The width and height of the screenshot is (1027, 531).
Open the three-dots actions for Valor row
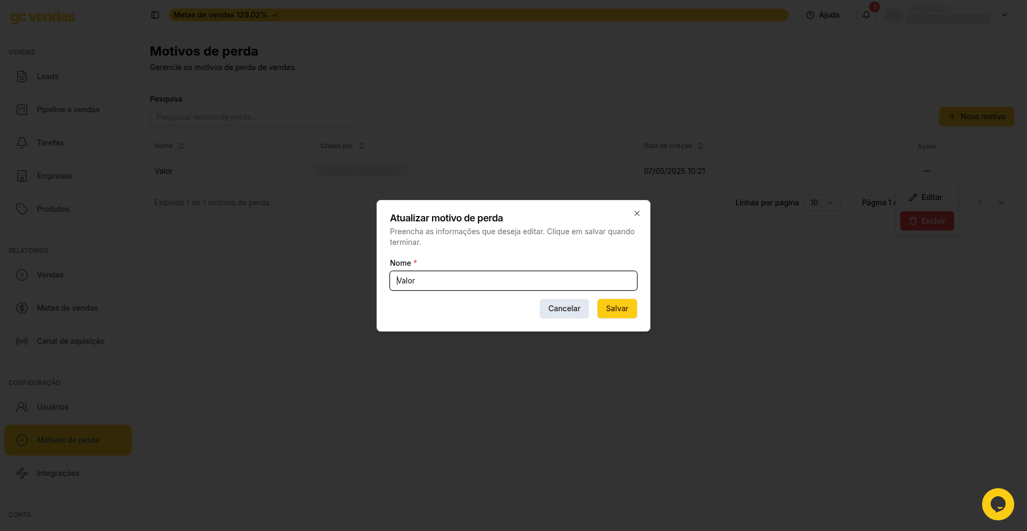coord(927,171)
